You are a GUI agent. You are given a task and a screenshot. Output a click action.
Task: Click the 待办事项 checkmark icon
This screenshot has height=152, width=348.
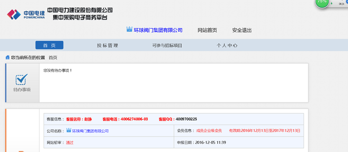[x=22, y=79]
